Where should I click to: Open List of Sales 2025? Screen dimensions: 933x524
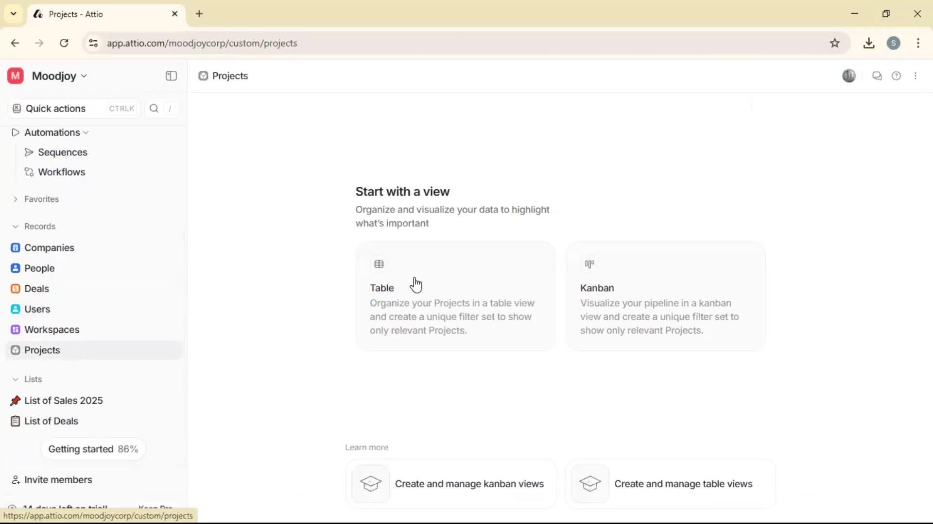tap(63, 400)
